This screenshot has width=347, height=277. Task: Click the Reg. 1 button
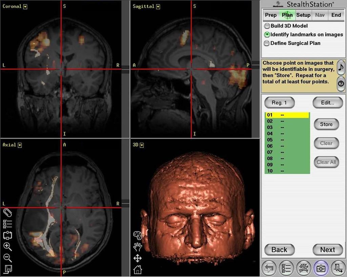coord(279,103)
